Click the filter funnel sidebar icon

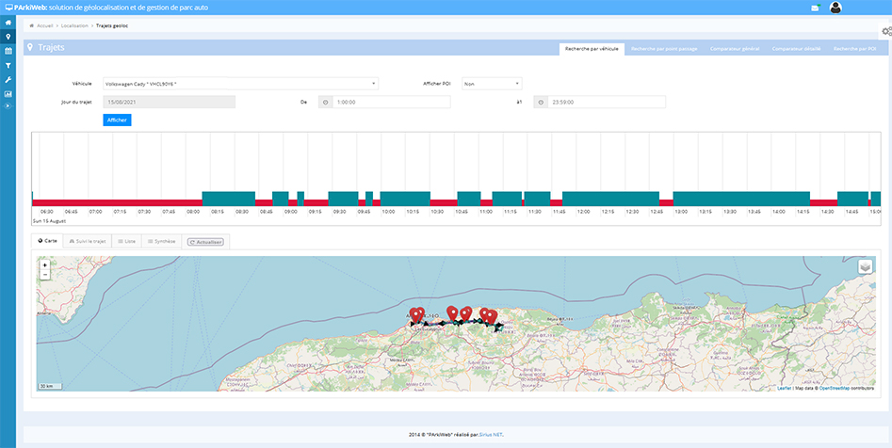pos(8,66)
